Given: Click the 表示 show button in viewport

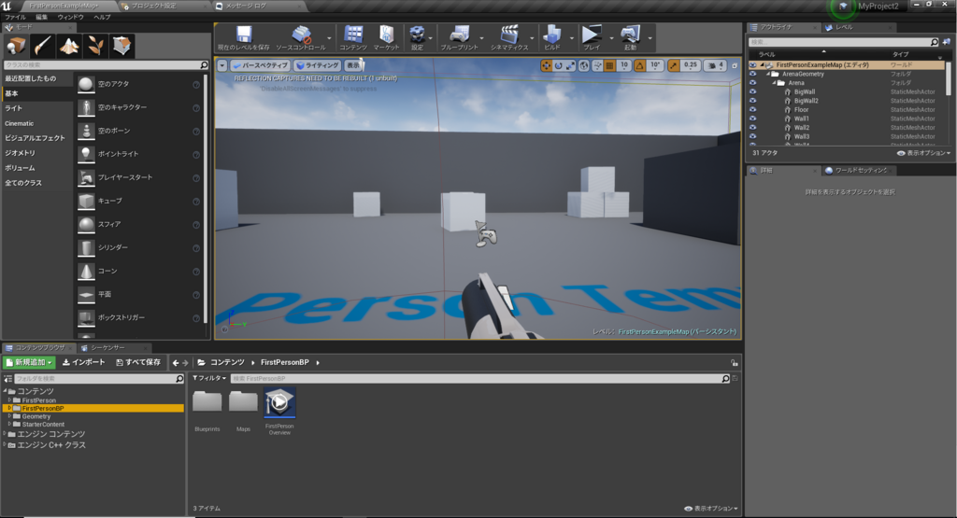Looking at the screenshot, I should (x=353, y=65).
